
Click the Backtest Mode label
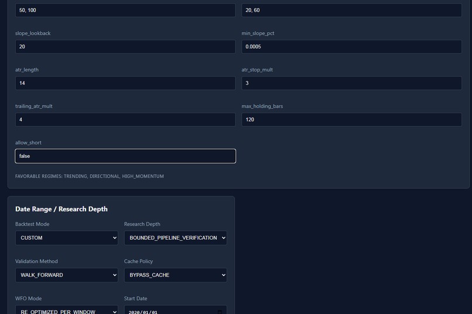[x=32, y=224]
